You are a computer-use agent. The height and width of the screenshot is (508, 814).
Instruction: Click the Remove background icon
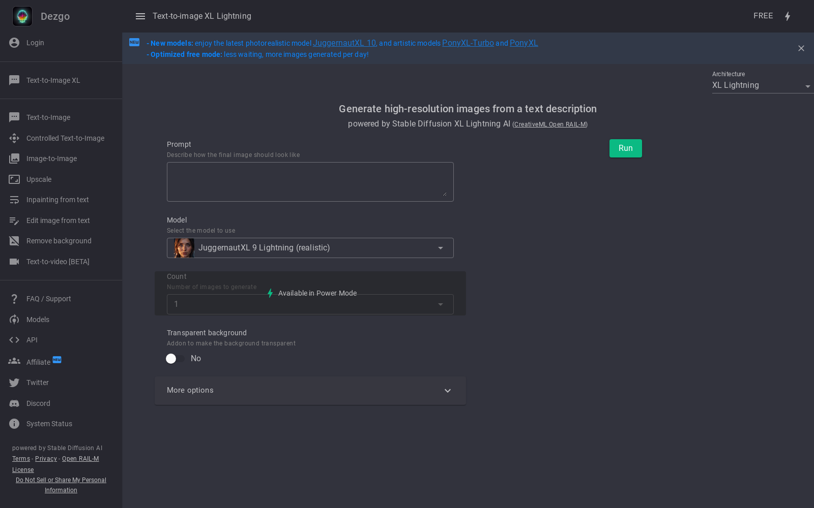point(14,241)
